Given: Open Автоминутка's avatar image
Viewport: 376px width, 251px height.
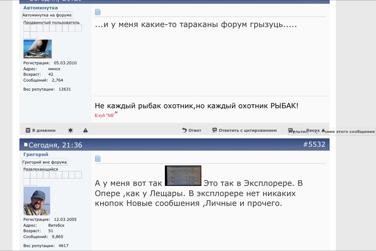Looking at the screenshot, I should coord(38,49).
